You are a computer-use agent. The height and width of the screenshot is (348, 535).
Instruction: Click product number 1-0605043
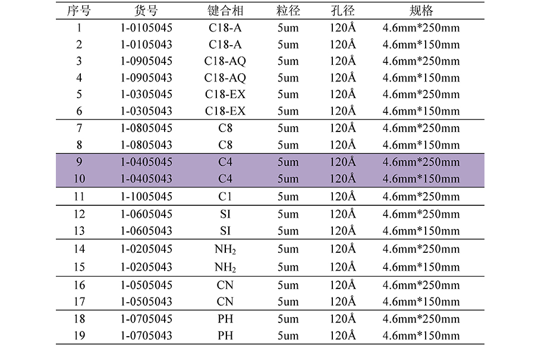146,231
